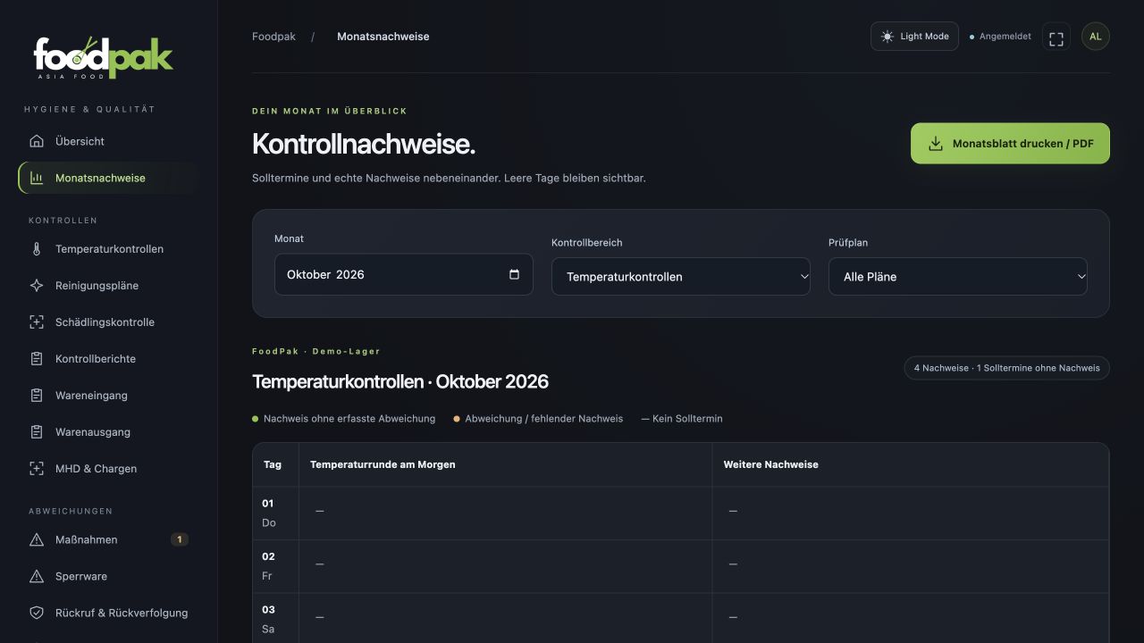Toggle fullscreen with the expand icon
The image size is (1144, 643).
coord(1056,37)
